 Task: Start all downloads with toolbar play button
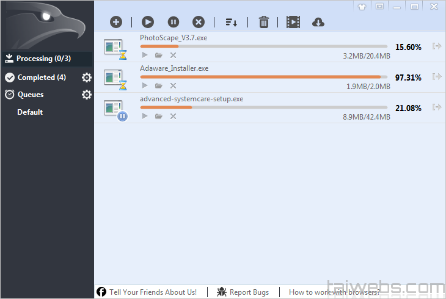click(148, 22)
